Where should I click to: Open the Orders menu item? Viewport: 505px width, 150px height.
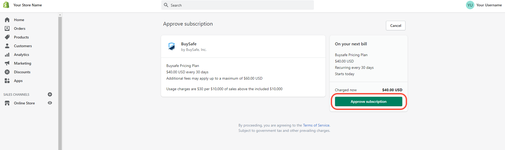pos(20,28)
